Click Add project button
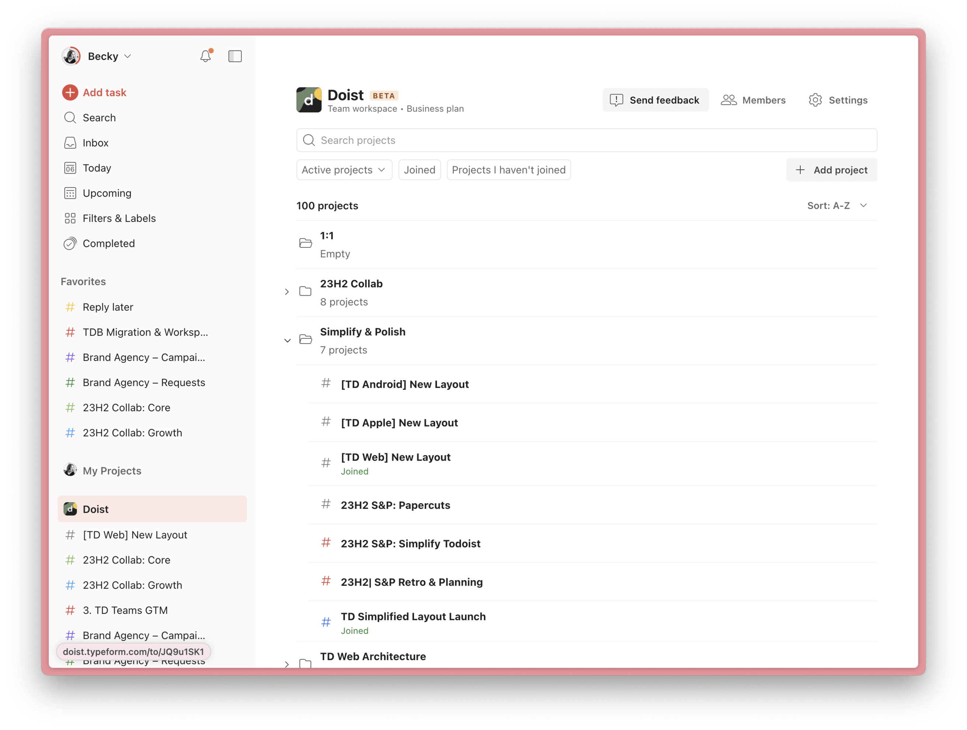This screenshot has width=967, height=730. click(831, 170)
